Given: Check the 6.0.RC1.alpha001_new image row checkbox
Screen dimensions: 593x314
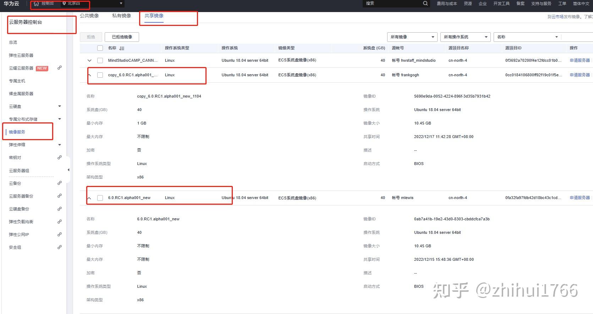Looking at the screenshot, I should [x=100, y=198].
